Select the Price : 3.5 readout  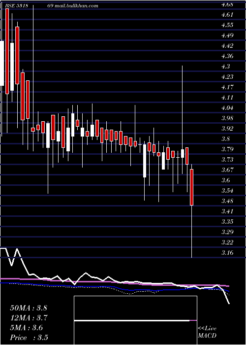(29, 338)
